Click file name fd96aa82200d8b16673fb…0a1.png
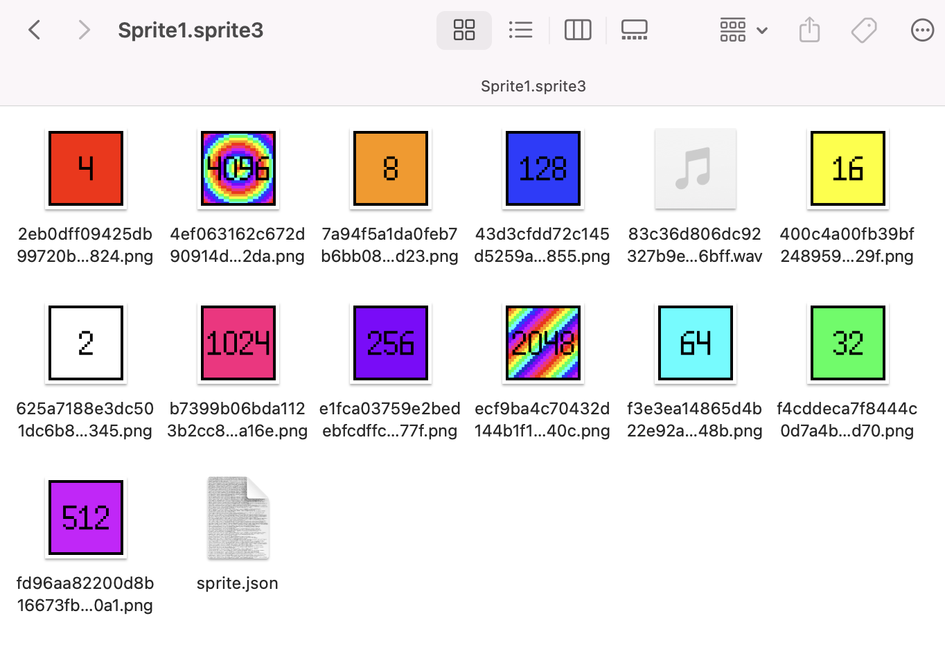This screenshot has height=654, width=945. (x=85, y=594)
